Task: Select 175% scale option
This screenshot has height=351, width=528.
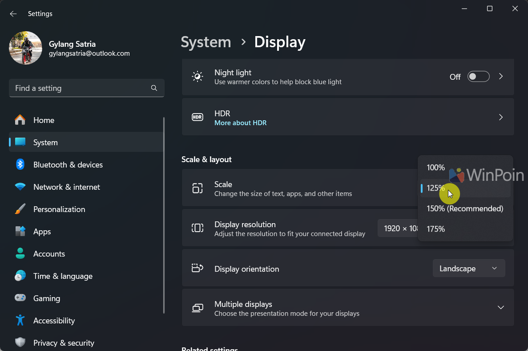Action: tap(436, 229)
